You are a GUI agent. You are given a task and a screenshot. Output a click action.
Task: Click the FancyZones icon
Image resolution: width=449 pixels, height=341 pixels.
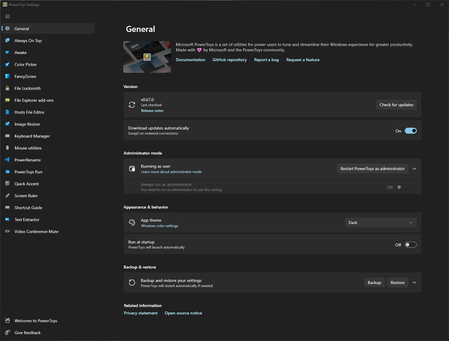pyautogui.click(x=7, y=76)
